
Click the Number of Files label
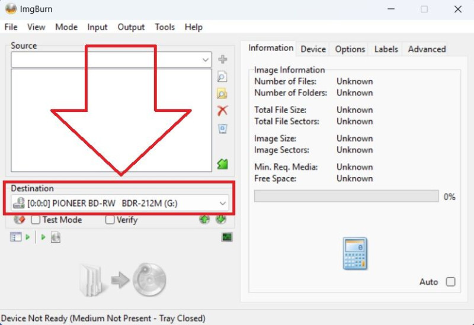pyautogui.click(x=285, y=82)
